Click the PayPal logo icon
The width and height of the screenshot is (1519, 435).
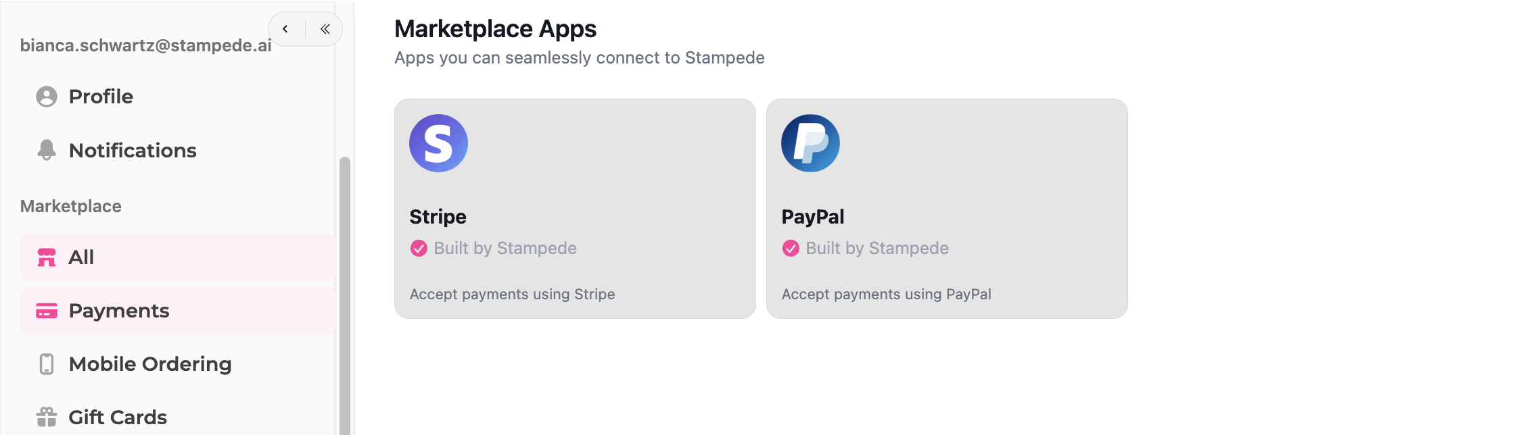pos(810,143)
